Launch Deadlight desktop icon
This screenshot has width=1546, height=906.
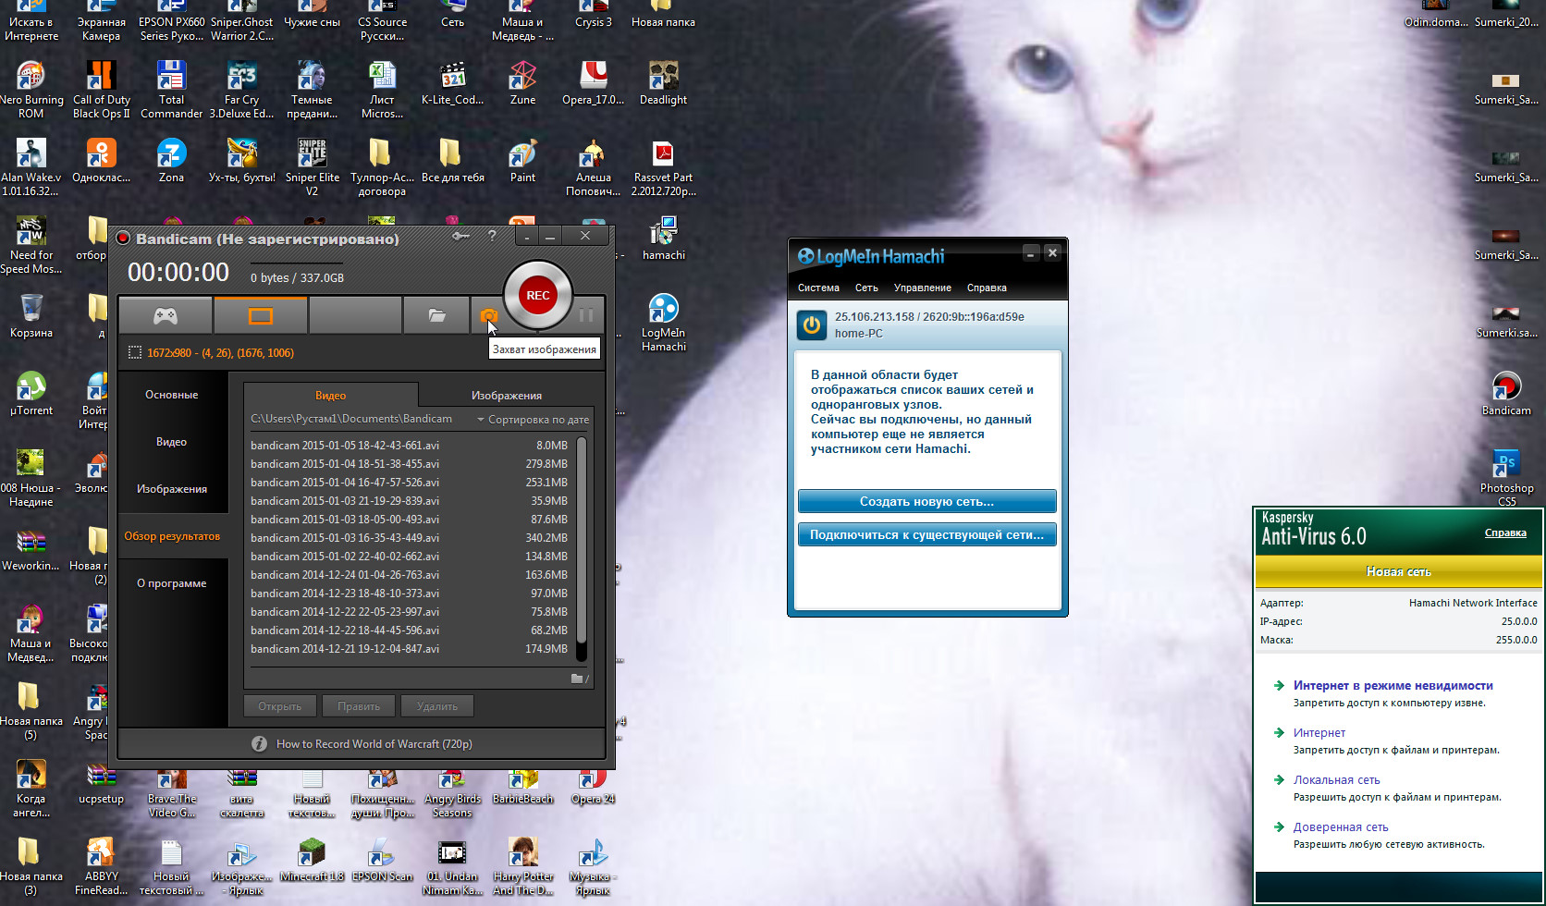point(663,83)
